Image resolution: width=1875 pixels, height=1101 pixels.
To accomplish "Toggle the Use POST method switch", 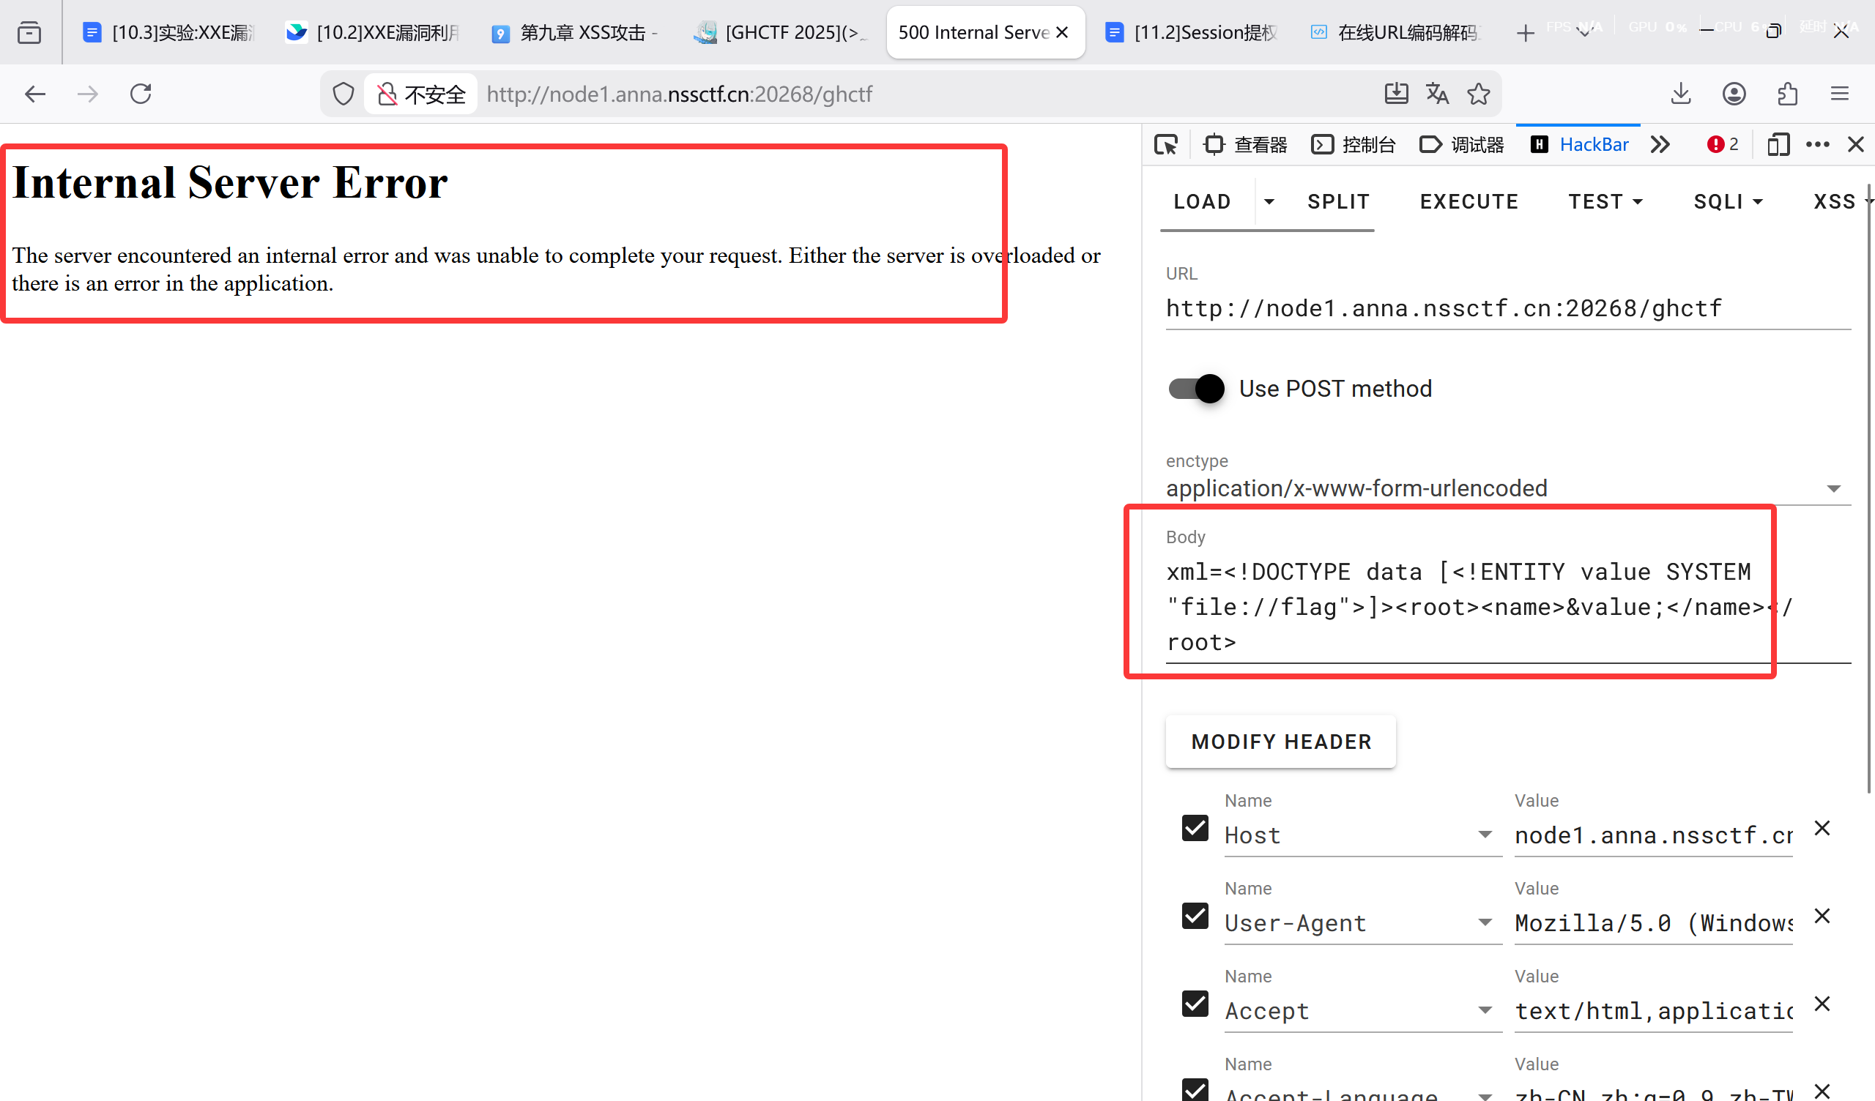I will [x=1197, y=388].
